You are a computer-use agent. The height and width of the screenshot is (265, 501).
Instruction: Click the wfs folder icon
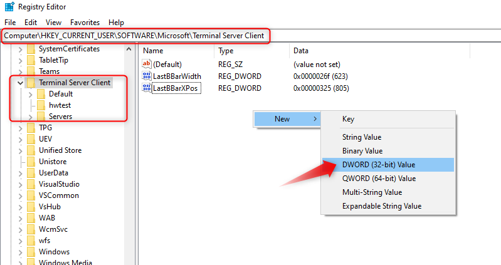(x=31, y=241)
